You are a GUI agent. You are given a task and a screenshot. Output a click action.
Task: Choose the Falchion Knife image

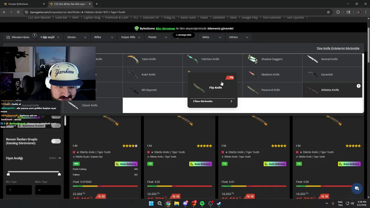[x=193, y=59]
